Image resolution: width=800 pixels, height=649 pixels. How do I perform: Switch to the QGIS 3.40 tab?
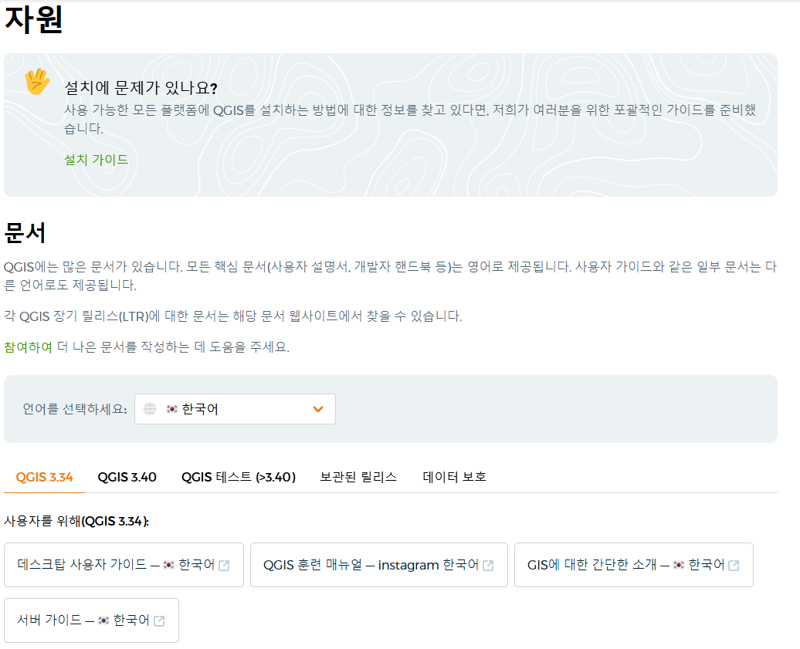point(127,477)
